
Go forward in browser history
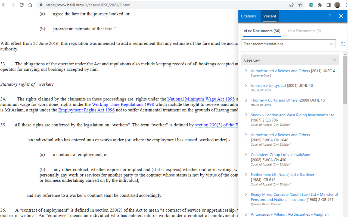tap(13, 5)
